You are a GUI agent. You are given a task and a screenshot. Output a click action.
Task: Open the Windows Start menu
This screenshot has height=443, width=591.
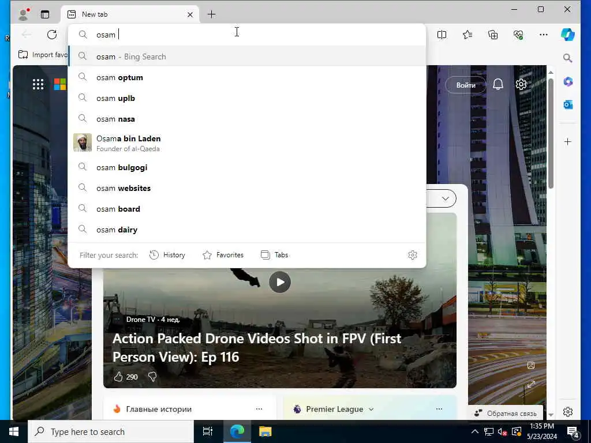[14, 431]
